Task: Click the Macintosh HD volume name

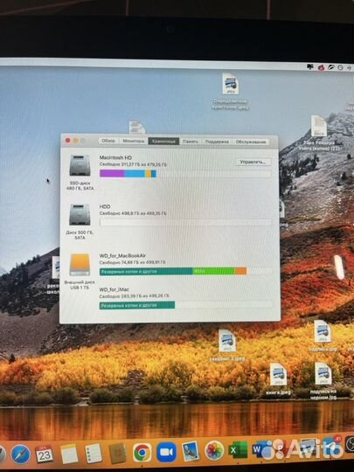Action: coord(115,157)
